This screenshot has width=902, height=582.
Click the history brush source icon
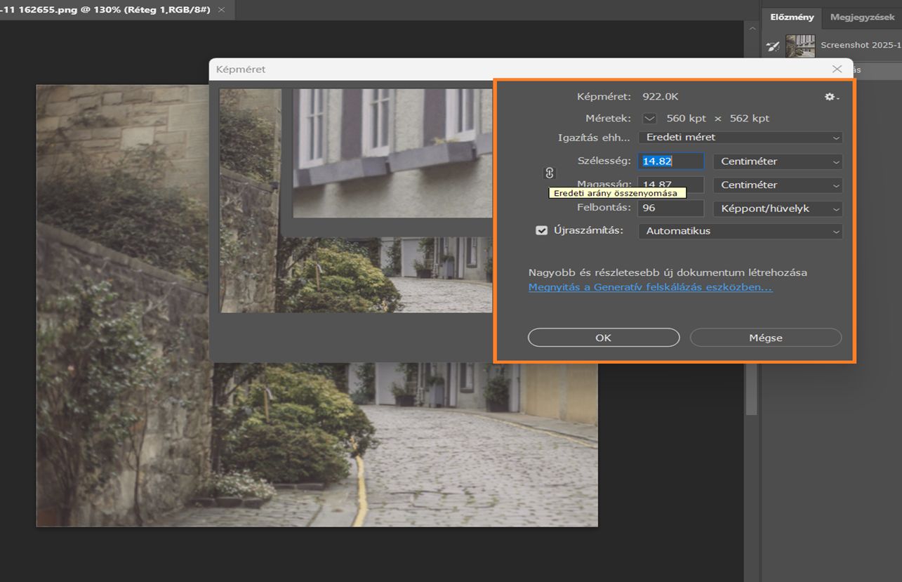click(772, 46)
